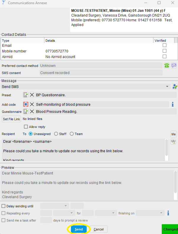
Task: Clear the Blood Pressure Reading questionnaire
Action: click(32, 111)
